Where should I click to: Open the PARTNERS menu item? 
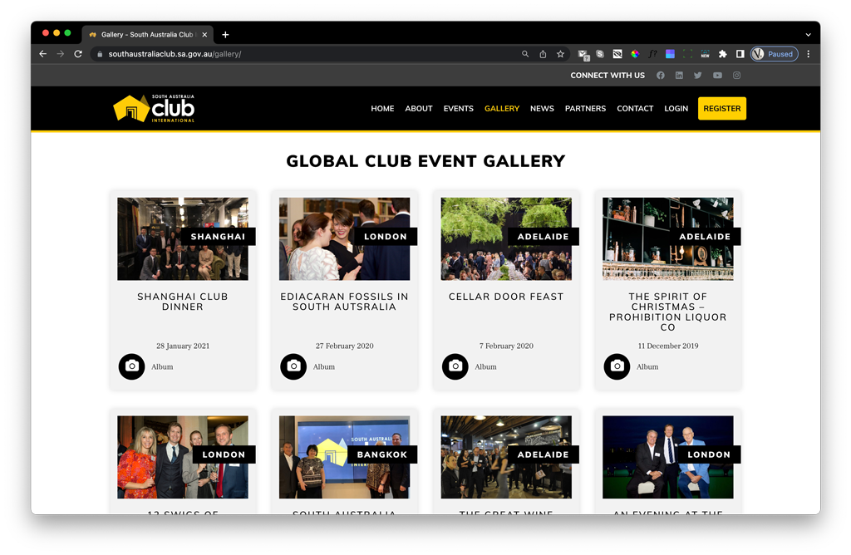pos(585,109)
